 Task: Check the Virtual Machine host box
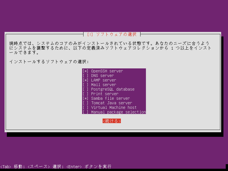pos(85,107)
